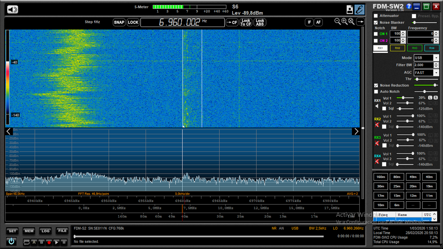
Task: Enable loop playback
Action: (x=27, y=242)
